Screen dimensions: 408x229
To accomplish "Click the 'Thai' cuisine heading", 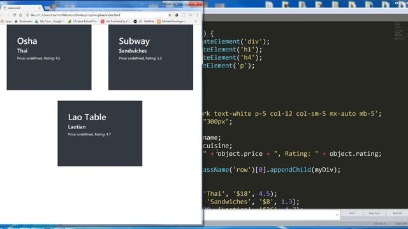I will [x=22, y=51].
